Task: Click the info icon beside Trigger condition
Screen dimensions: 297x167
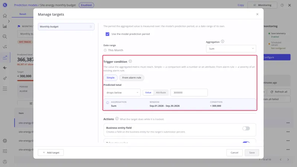Action: click(x=130, y=61)
